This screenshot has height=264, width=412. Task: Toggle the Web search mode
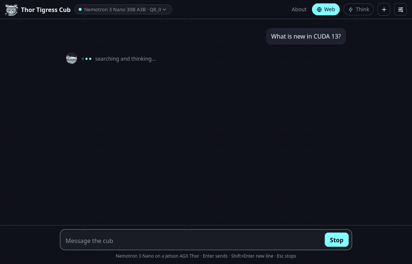pos(325,10)
